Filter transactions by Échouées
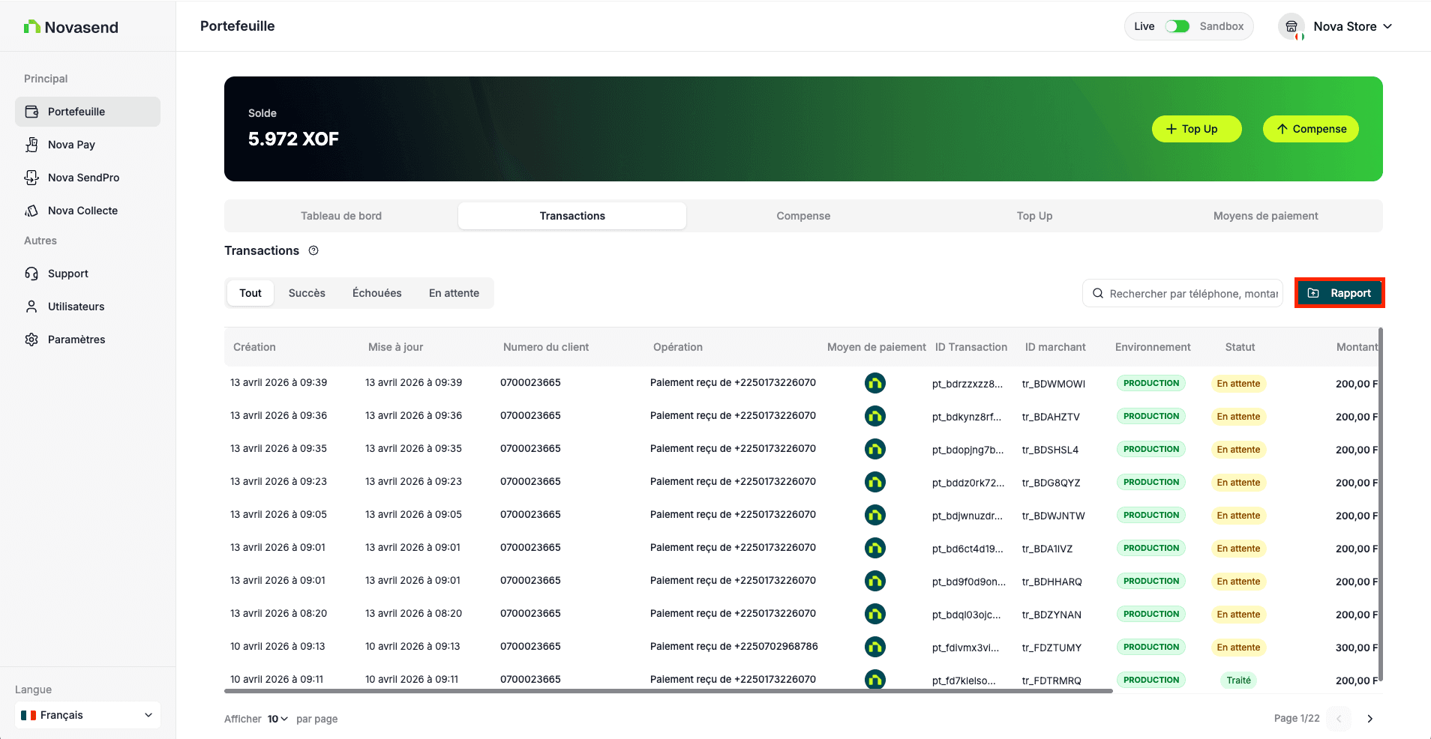Viewport: 1431px width, 739px height. (377, 293)
